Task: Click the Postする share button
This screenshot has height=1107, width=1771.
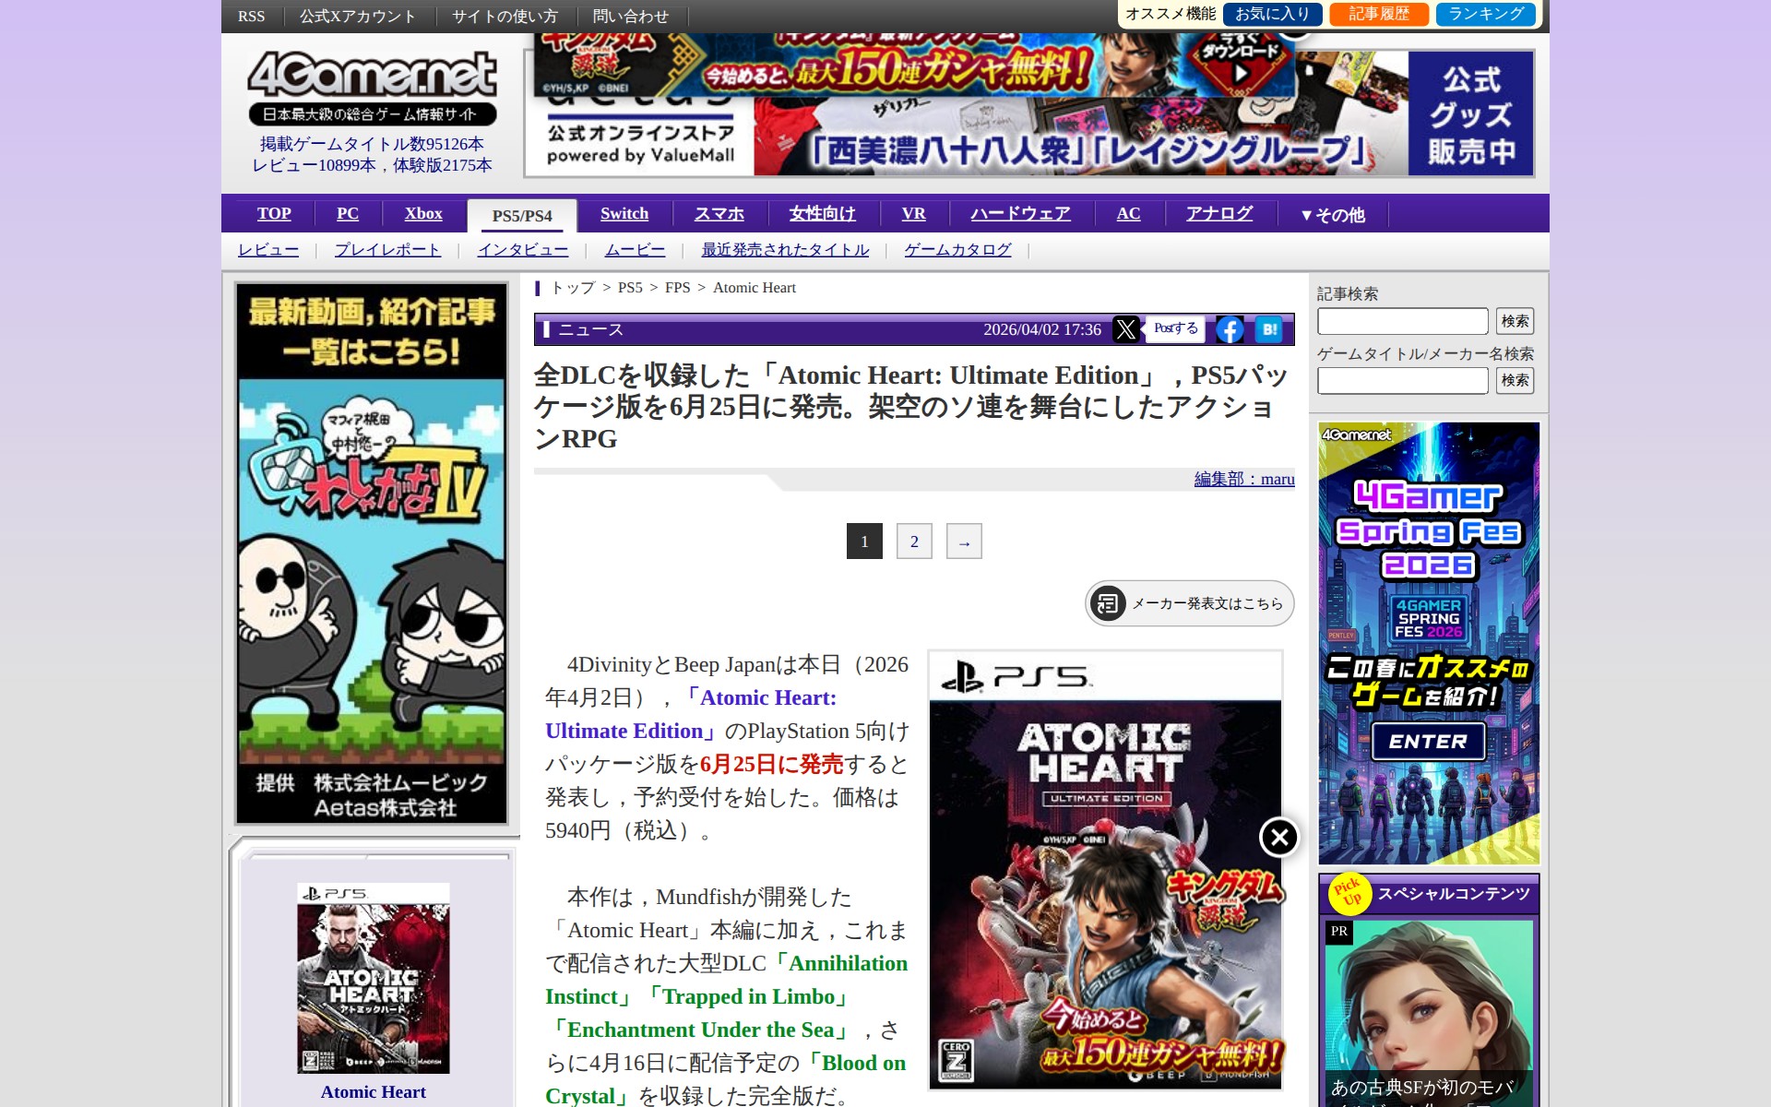Action: (x=1175, y=328)
